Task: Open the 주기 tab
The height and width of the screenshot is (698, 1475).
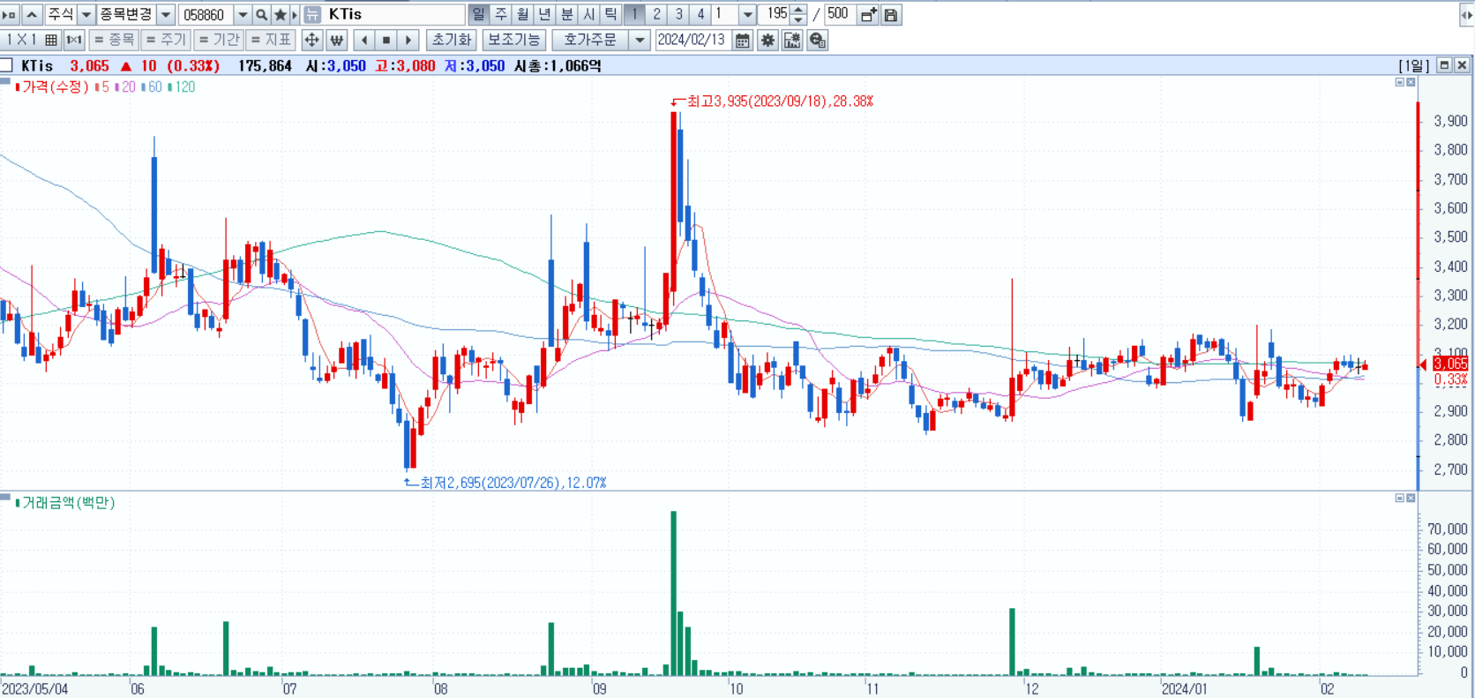Action: point(166,40)
